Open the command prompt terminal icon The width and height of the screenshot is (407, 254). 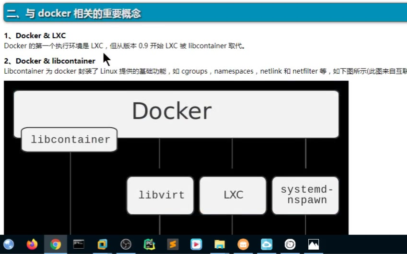[79, 244]
